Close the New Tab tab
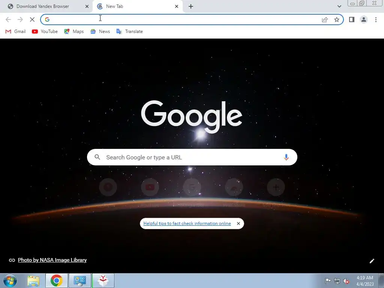The height and width of the screenshot is (288, 384). [x=177, y=6]
